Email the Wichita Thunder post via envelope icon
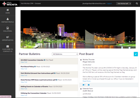This screenshot has width=140, height=98. (89, 85)
